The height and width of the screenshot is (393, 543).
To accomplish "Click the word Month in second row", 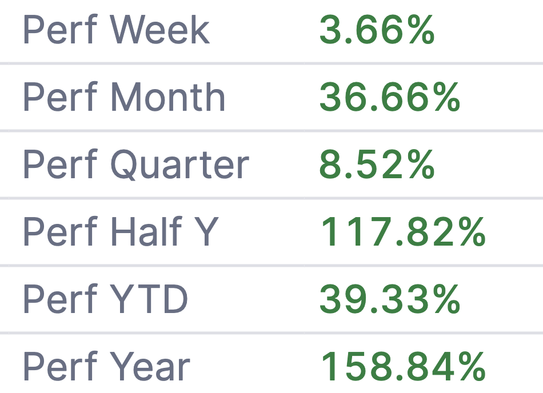I will tap(168, 97).
